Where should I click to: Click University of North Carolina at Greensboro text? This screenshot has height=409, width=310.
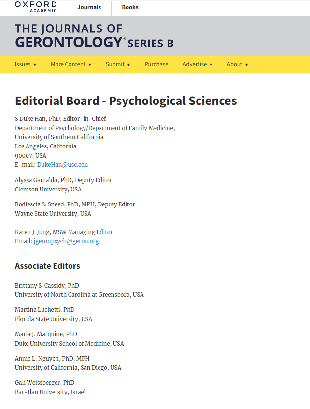pos(73,295)
